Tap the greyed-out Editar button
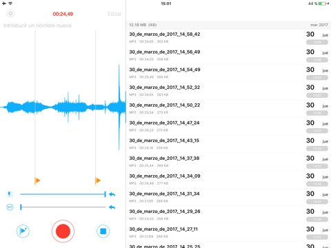The height and width of the screenshot is (248, 331). [114, 14]
